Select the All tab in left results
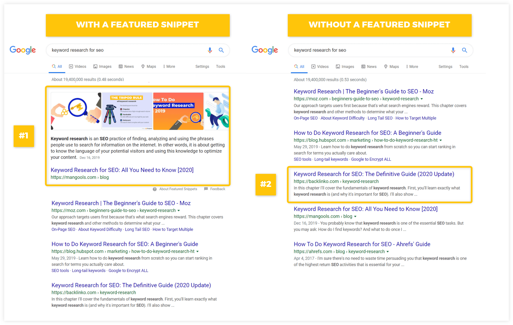 (x=57, y=66)
